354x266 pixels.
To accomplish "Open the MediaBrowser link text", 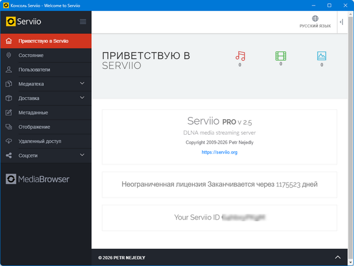I will (44, 179).
